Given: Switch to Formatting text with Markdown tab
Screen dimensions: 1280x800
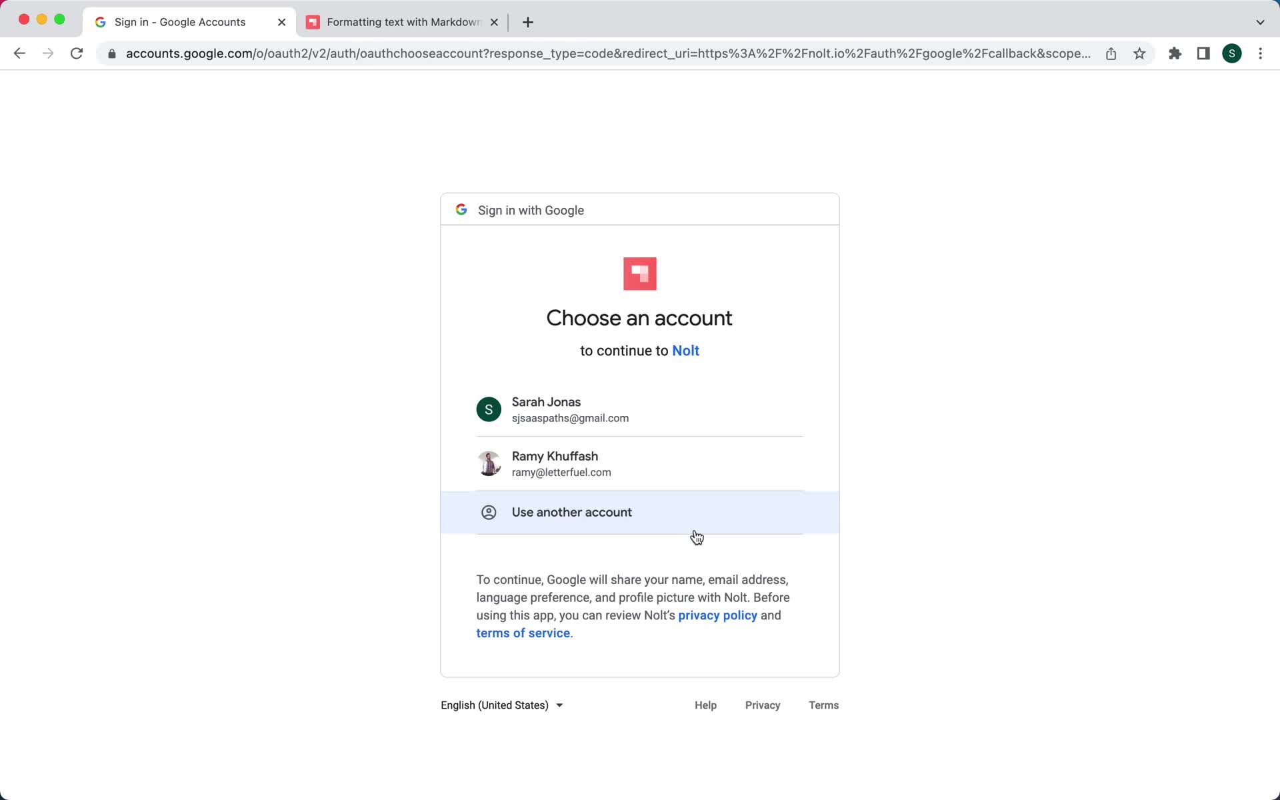Looking at the screenshot, I should [x=402, y=22].
